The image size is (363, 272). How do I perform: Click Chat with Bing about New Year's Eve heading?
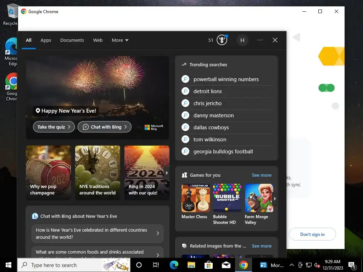coord(78,216)
